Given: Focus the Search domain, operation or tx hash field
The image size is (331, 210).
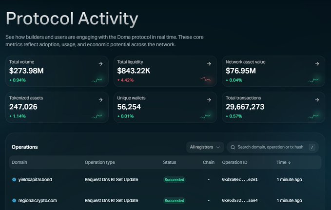Looking at the screenshot, I should coord(273,147).
